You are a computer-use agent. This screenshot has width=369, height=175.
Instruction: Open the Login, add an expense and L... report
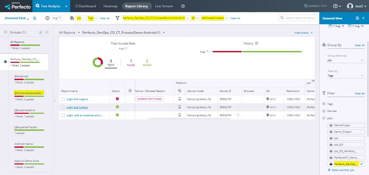pos(85,115)
